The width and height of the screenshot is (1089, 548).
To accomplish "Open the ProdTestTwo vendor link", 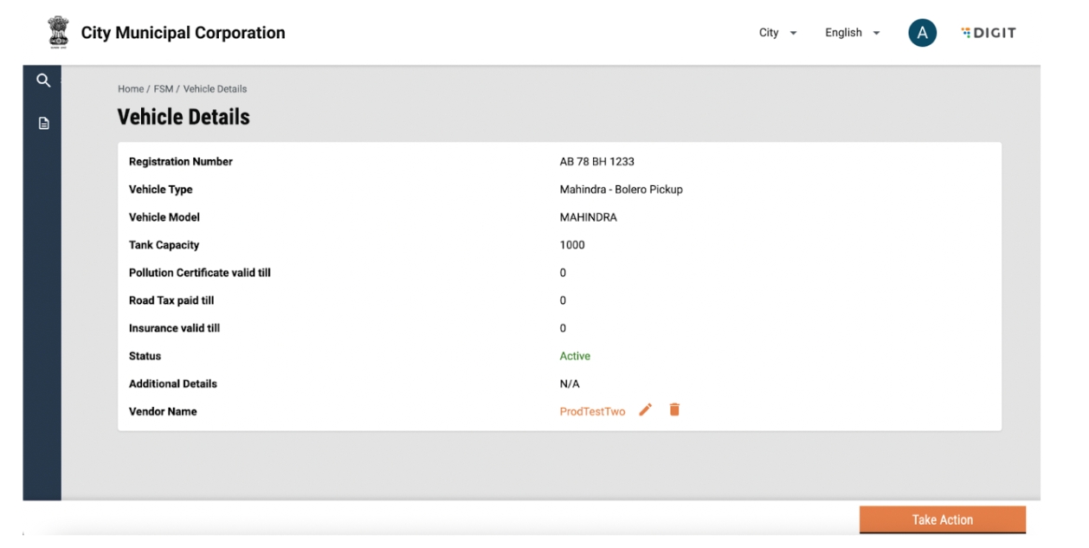I will coord(592,412).
